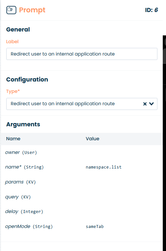Click the Prompt hand-pointer icon
Image resolution: width=166 pixels, height=251 pixels.
11,10
